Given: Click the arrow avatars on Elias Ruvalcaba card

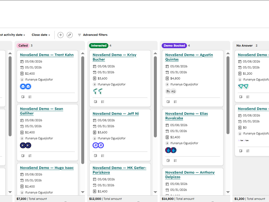Looking at the screenshot, I should point(171,150).
